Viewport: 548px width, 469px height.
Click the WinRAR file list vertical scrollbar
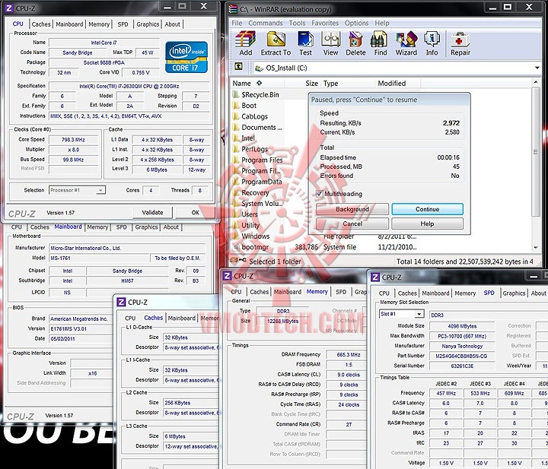[x=535, y=152]
